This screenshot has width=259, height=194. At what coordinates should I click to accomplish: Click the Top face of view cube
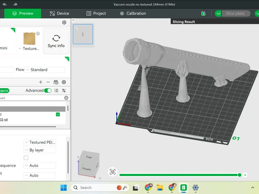pos(89,157)
